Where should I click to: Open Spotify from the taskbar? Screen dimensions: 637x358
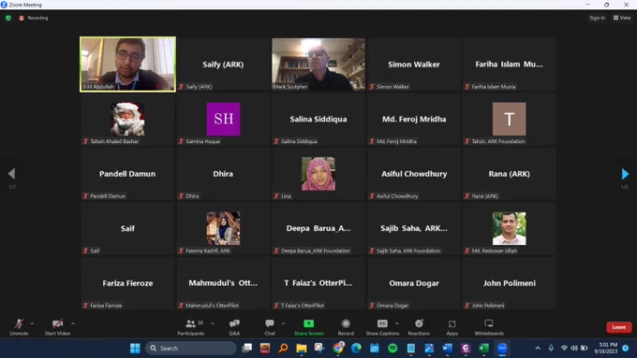tap(393, 349)
